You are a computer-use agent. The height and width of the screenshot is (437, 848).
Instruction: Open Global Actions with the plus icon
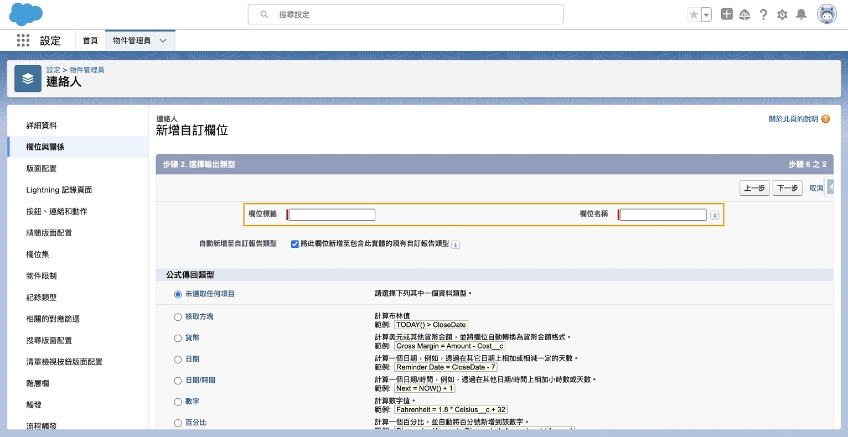[x=726, y=14]
